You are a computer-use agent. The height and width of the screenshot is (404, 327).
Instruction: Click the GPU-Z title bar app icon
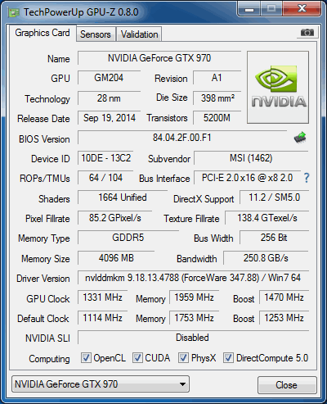click(x=14, y=12)
